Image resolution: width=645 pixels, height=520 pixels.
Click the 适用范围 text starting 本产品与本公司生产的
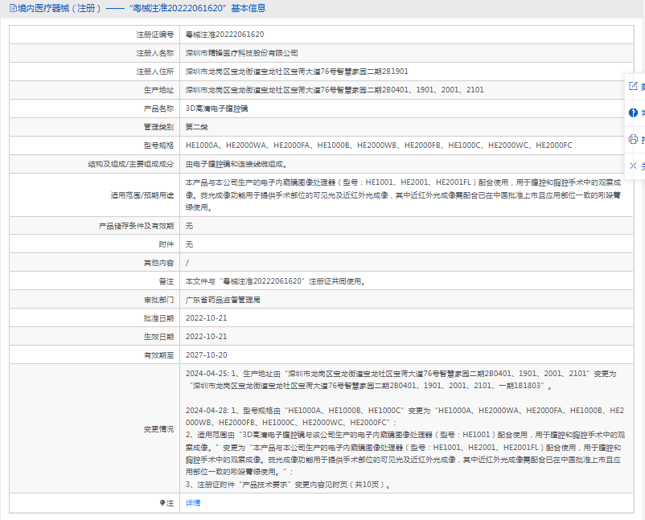(403, 194)
